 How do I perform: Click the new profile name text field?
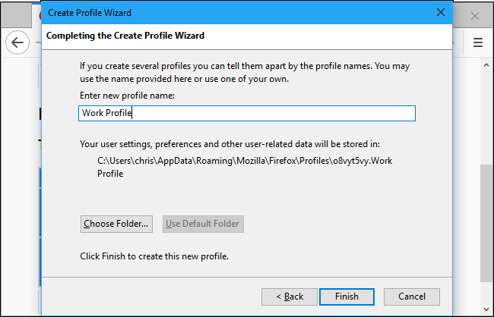247,113
